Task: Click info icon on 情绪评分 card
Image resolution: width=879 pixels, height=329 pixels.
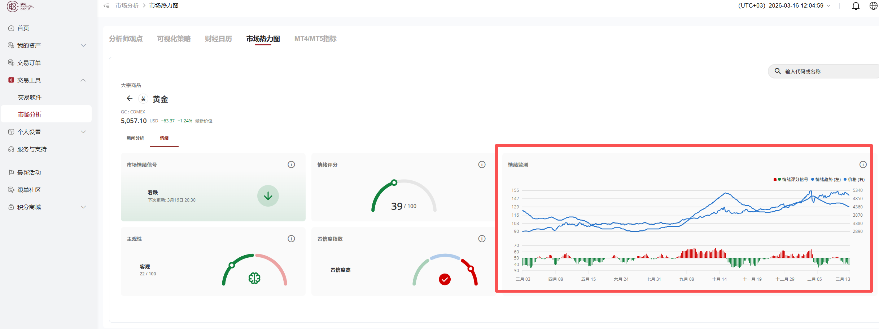Action: coord(482,164)
